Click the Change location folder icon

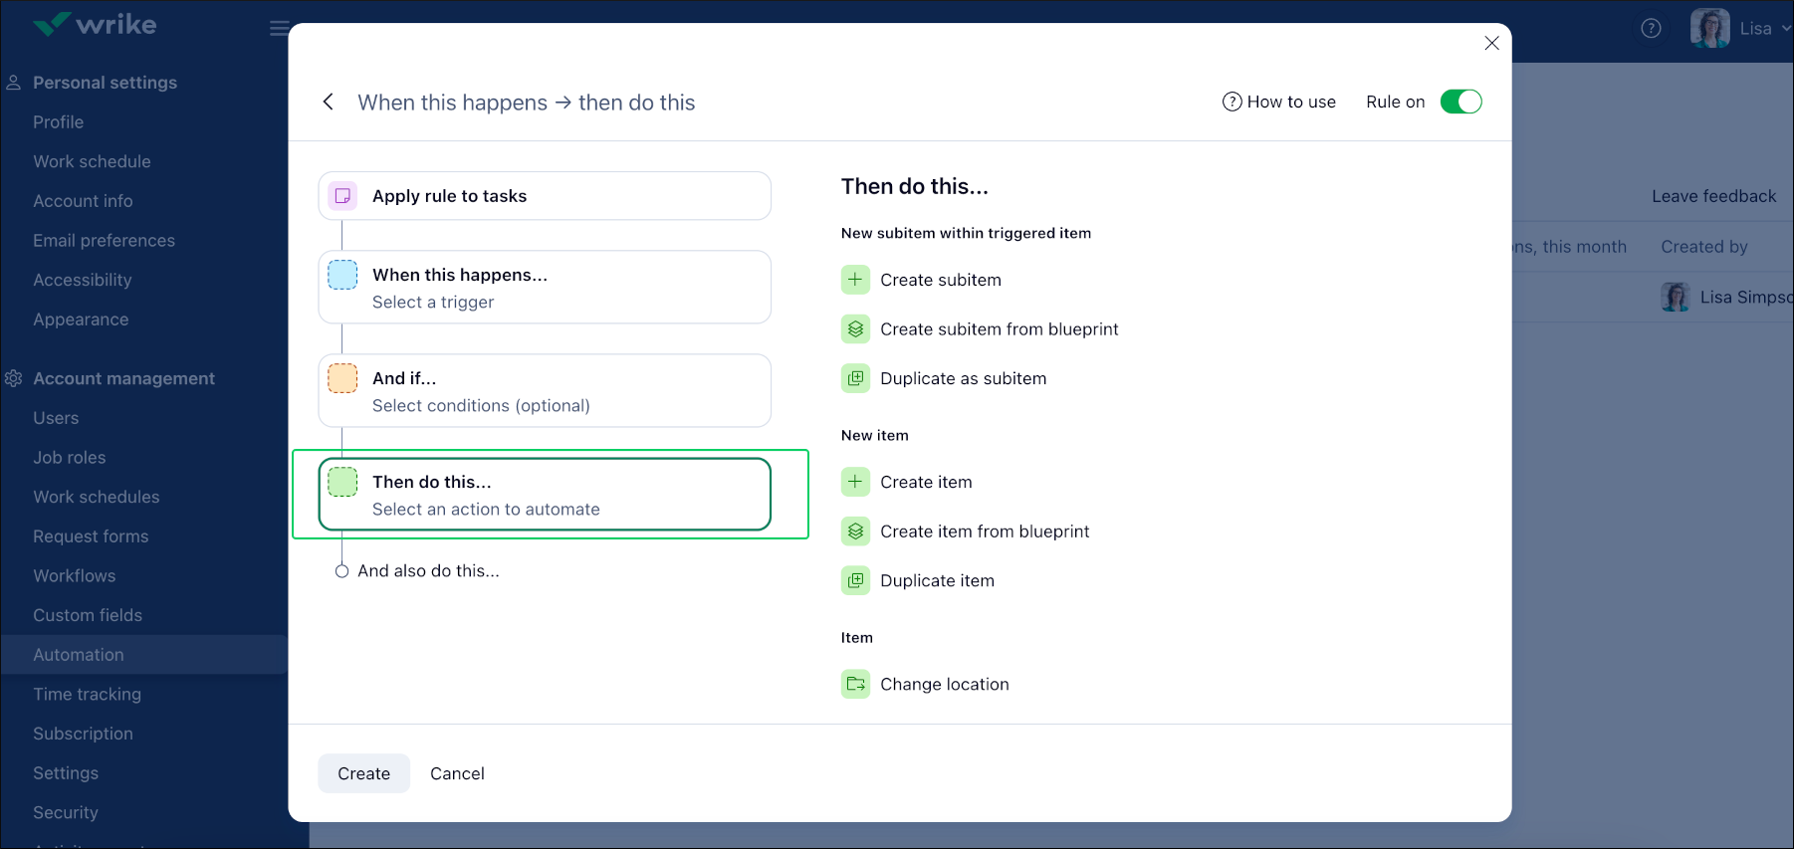[855, 684]
